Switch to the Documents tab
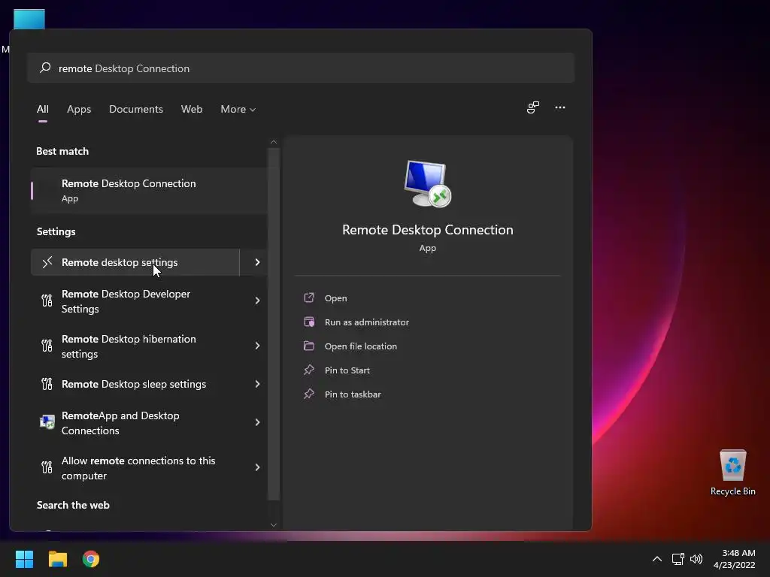Image resolution: width=770 pixels, height=577 pixels. (x=136, y=110)
